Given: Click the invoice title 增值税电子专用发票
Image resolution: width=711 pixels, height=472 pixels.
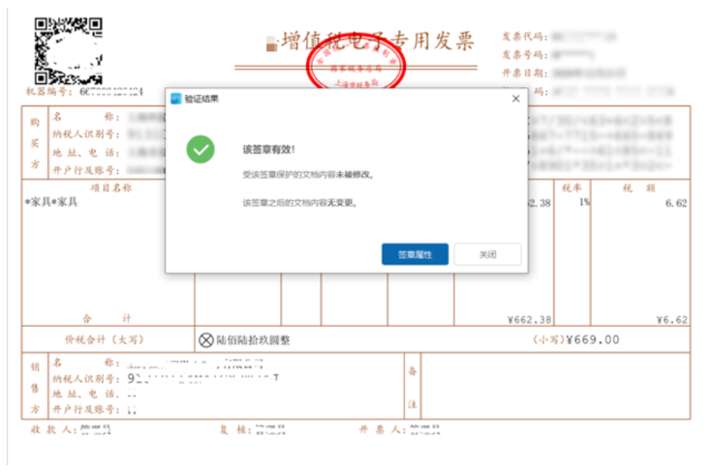Looking at the screenshot, I should tap(377, 41).
